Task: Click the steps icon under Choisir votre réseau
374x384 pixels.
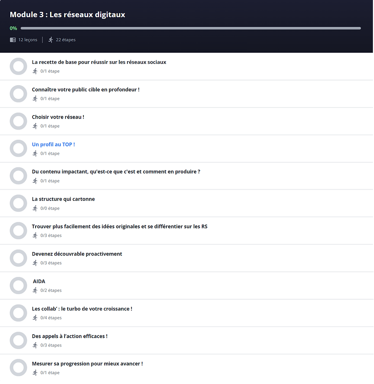Action: [x=35, y=126]
